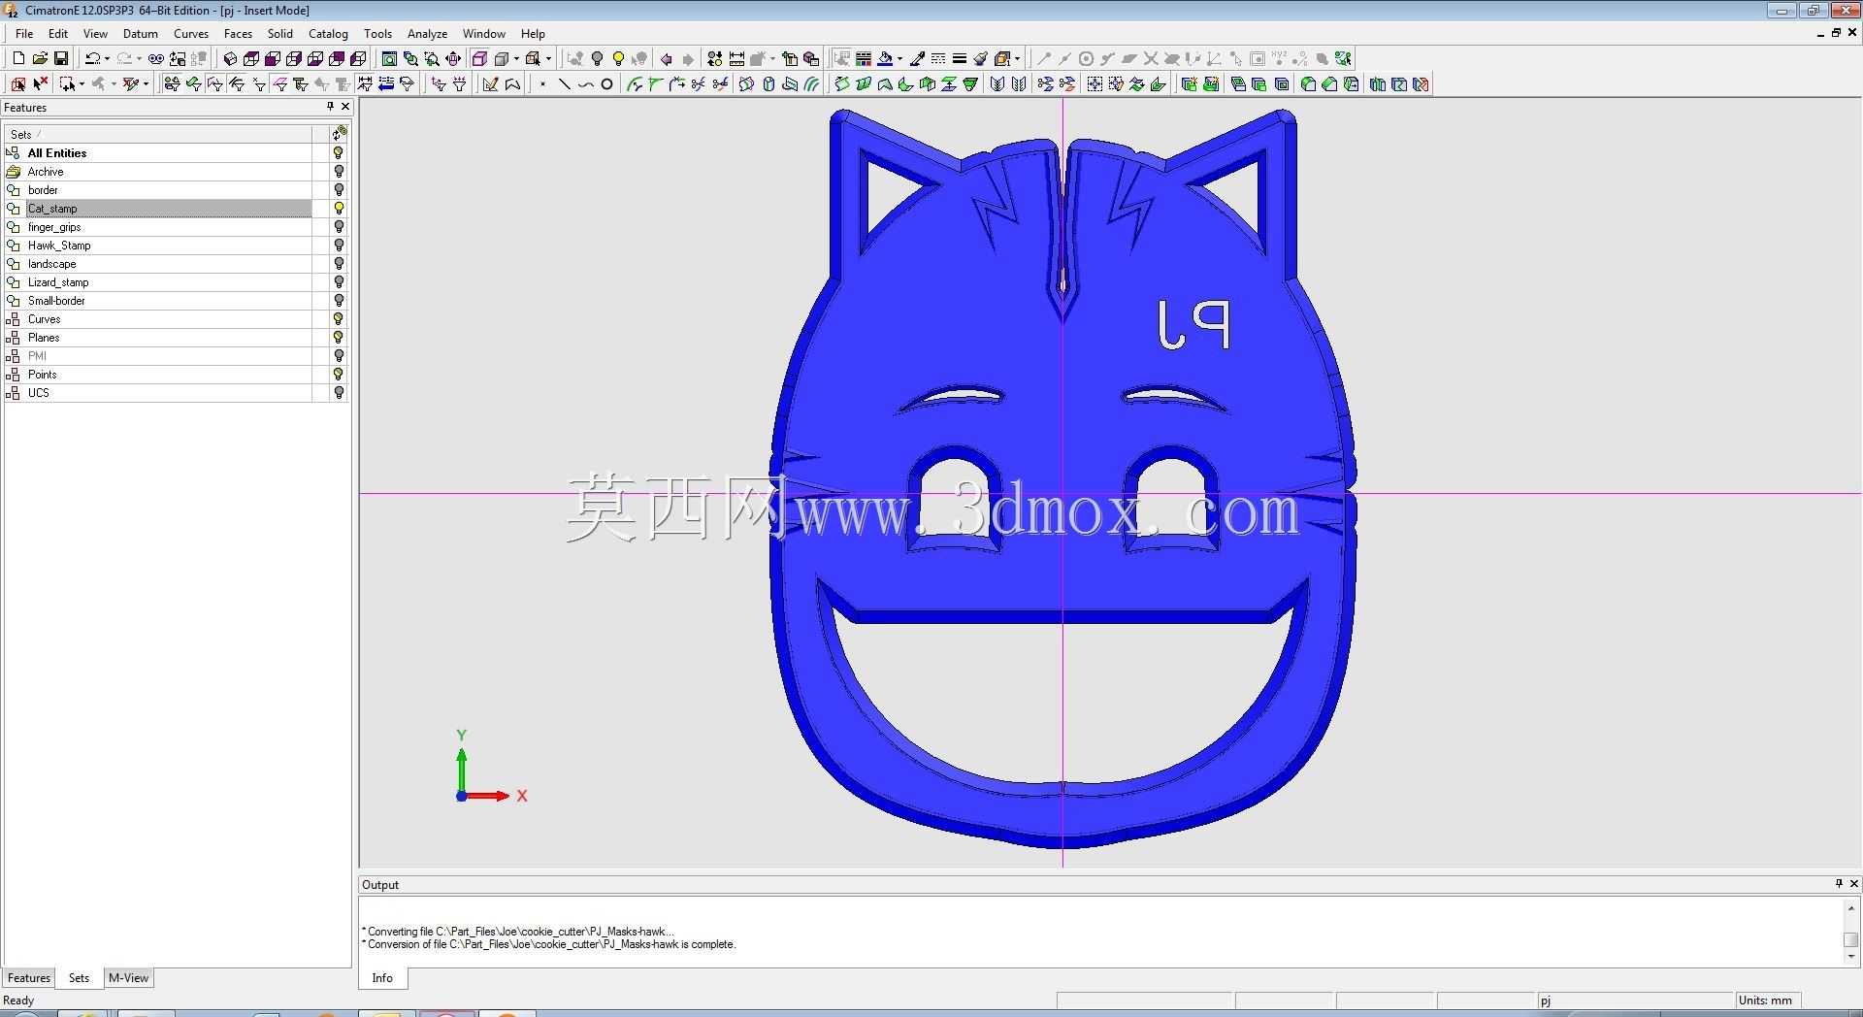Screen dimensions: 1863x1017
Task: Click the Open file folder icon
Action: tap(40, 58)
